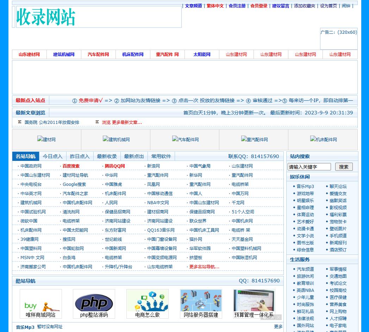Open the 机床配件网 broken image banner

323,139
